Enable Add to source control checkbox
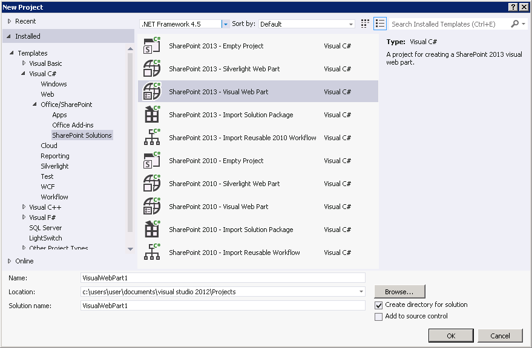Screen dimensions: 532x348 pyautogui.click(x=378, y=317)
